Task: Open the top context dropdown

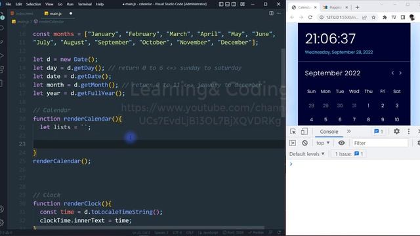Action: click(x=323, y=143)
